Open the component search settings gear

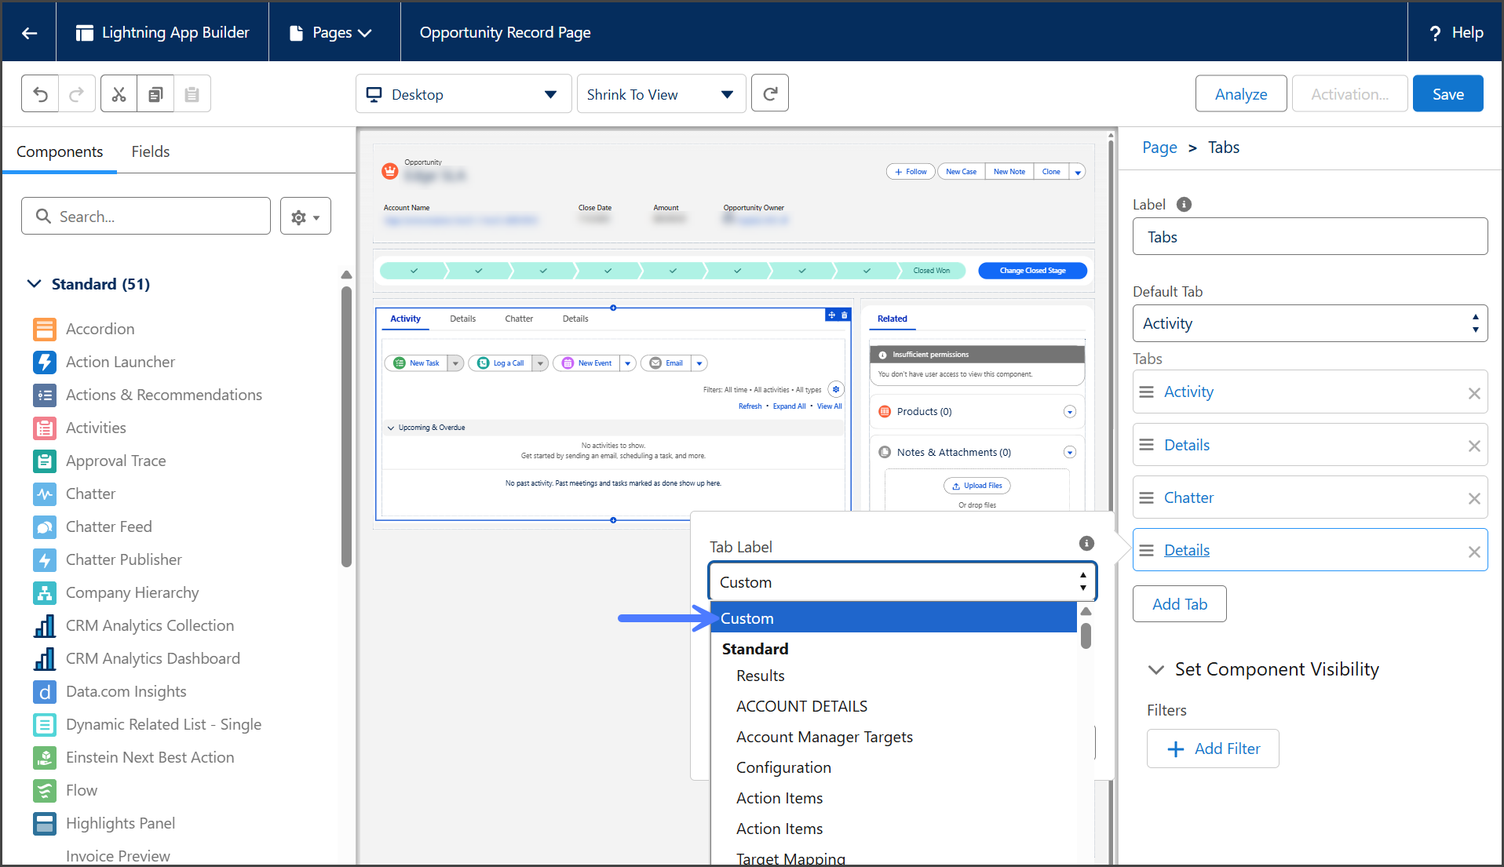point(305,217)
